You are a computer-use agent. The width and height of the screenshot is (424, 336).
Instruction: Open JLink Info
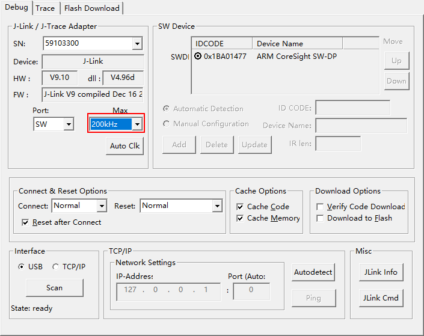pos(381,272)
